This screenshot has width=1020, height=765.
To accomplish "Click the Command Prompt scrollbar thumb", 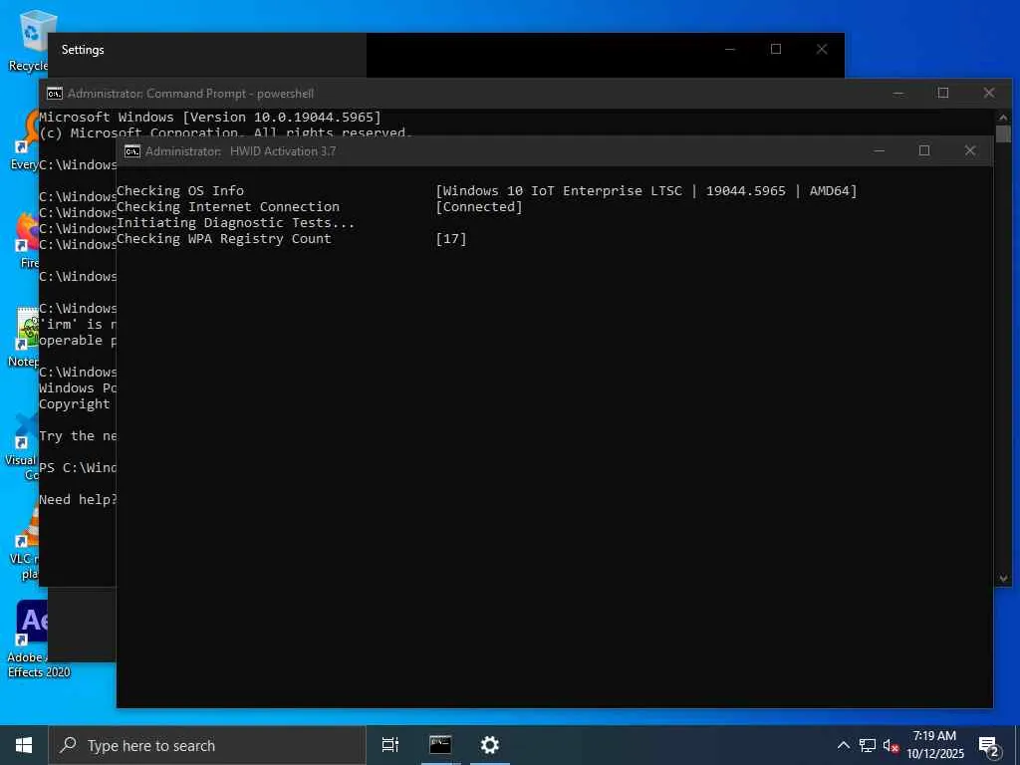I will 1003,134.
